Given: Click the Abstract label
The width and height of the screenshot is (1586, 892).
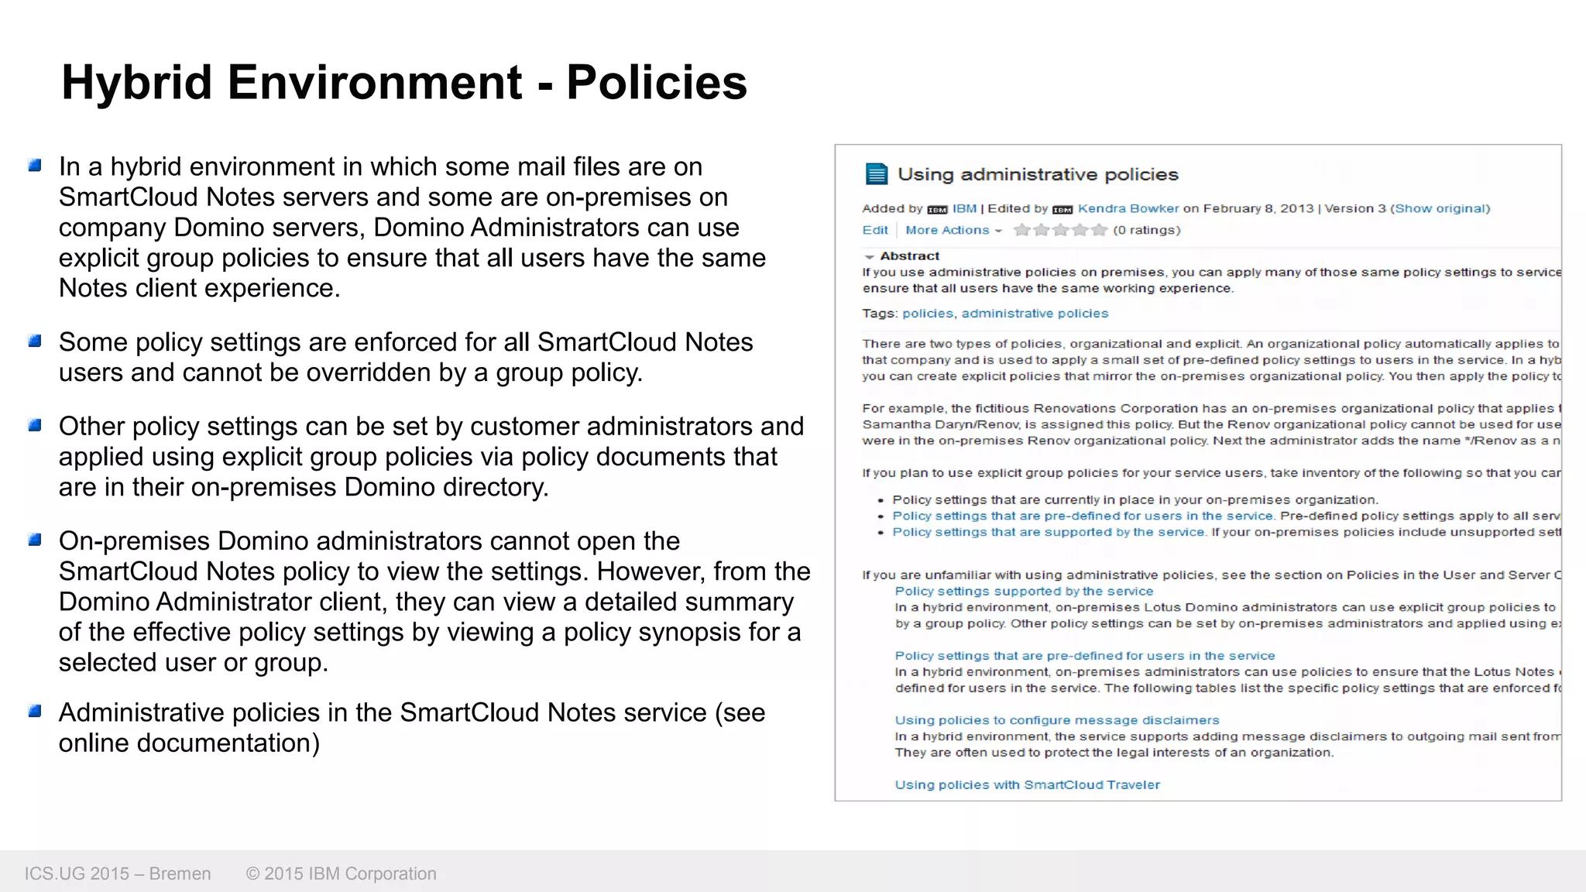Looking at the screenshot, I should [x=910, y=256].
